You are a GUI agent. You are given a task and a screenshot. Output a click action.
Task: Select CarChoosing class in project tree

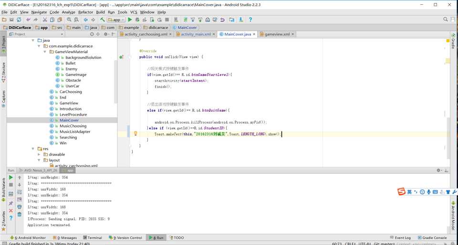(71, 92)
